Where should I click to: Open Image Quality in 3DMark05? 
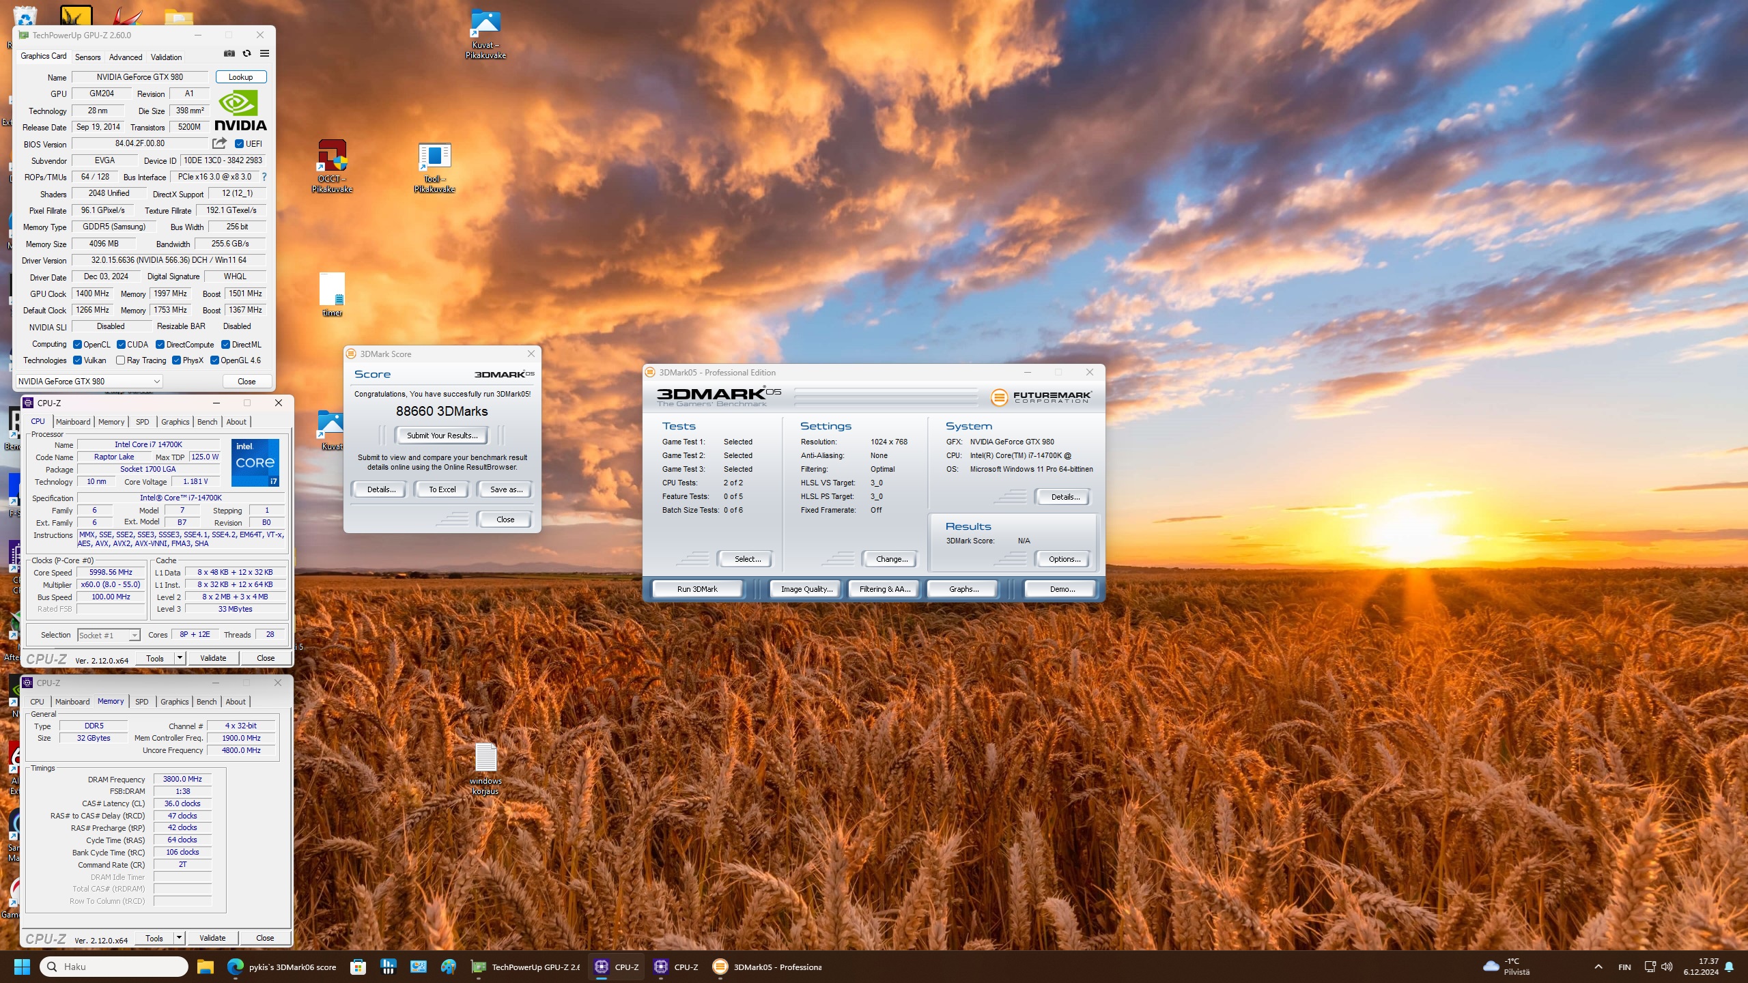point(806,589)
